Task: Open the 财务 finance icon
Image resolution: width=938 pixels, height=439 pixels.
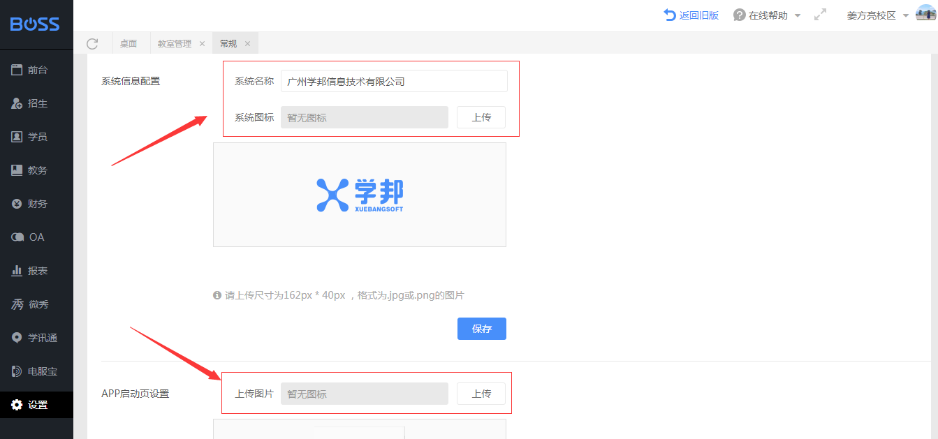Action: click(x=17, y=204)
